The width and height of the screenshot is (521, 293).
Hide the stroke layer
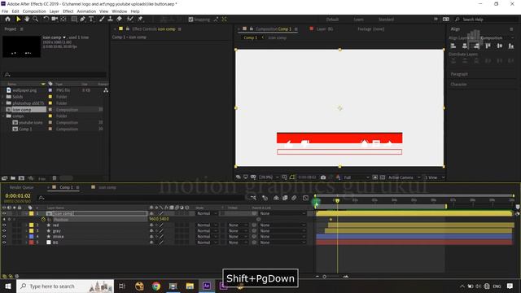(x=4, y=237)
